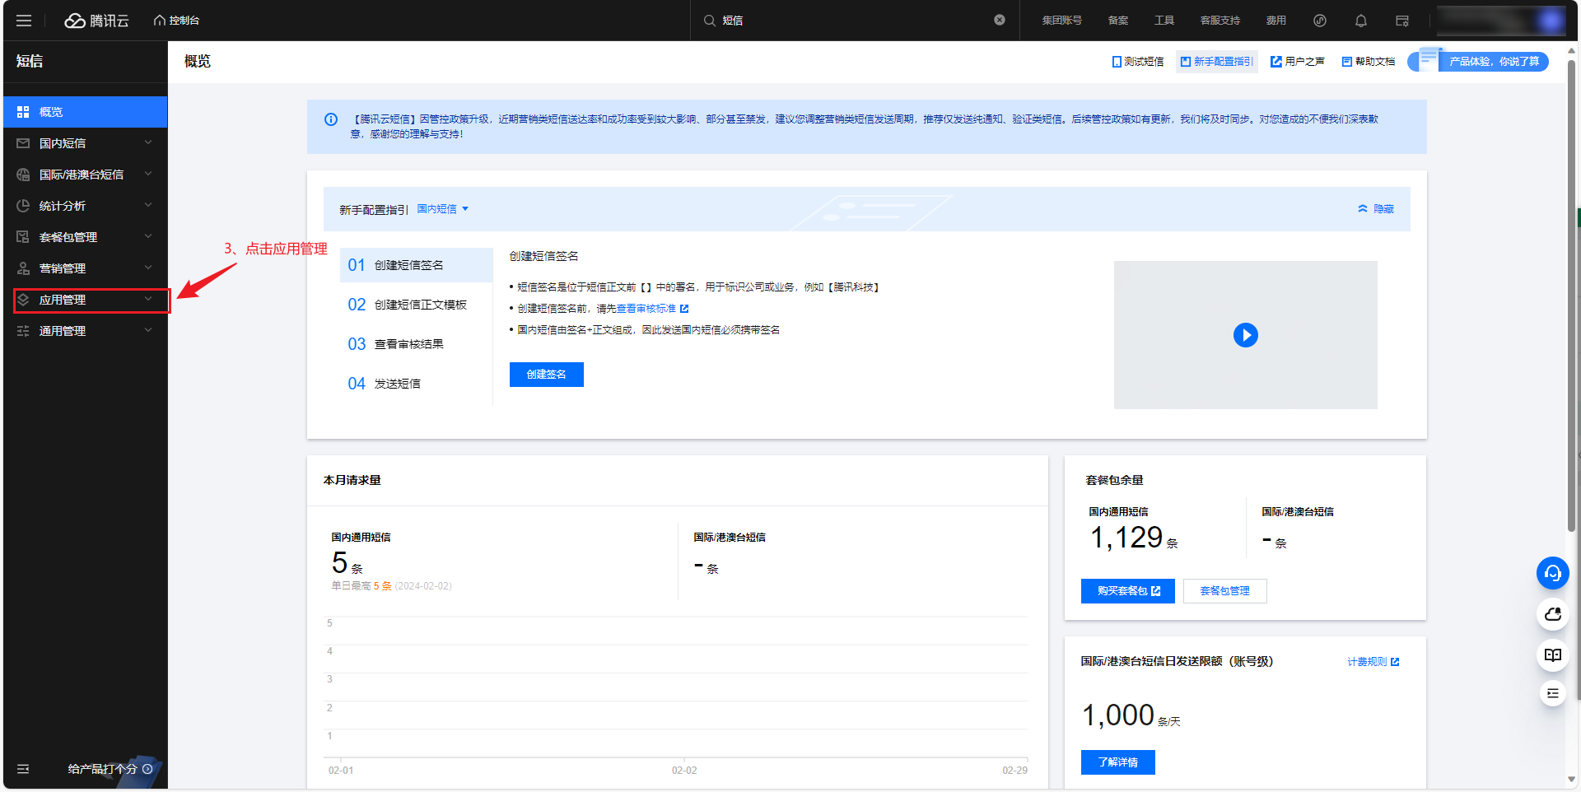The width and height of the screenshot is (1581, 792).
Task: Click the 应用管理 layers icon
Action: point(23,300)
